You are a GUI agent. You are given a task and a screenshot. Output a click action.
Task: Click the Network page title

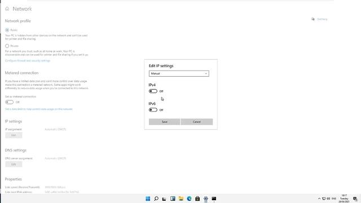point(22,9)
